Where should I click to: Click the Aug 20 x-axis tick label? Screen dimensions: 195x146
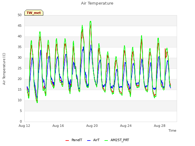92,126
